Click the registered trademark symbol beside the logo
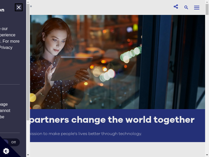Image resolution: width=209 pixels, height=157 pixels. 31,6
